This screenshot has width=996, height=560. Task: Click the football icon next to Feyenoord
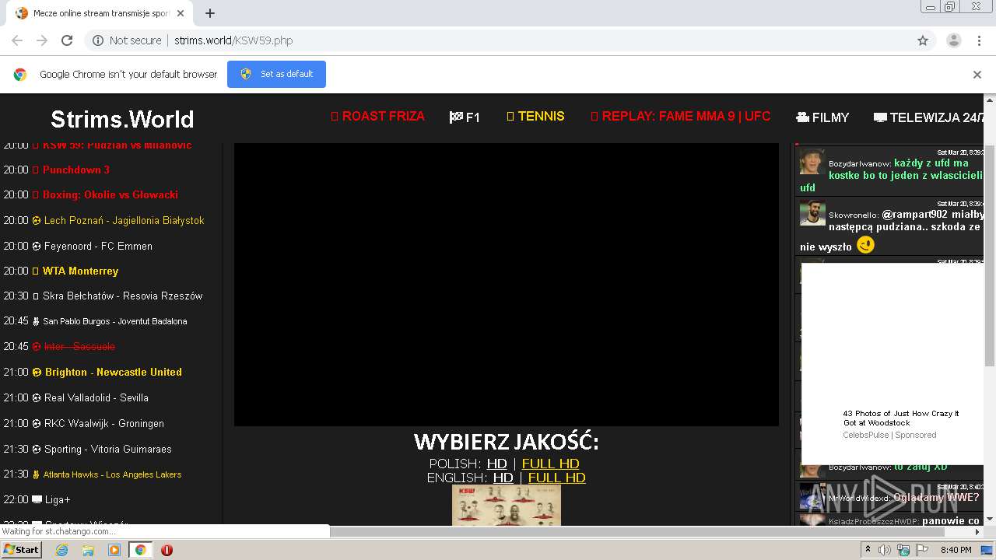(x=37, y=246)
